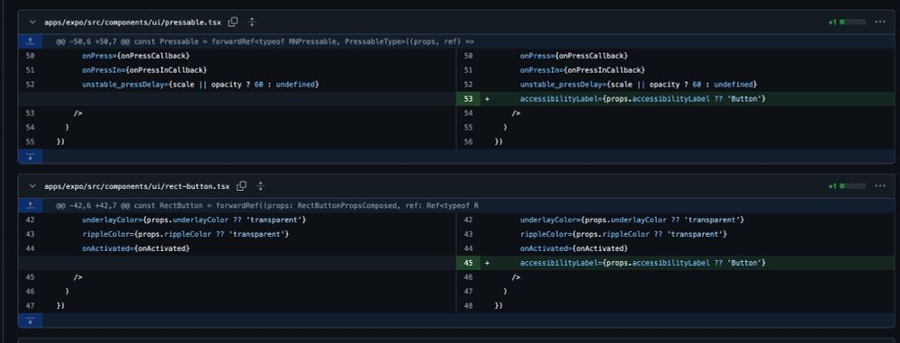Select right-side line number 56 in pressable.tsx
Viewport: 900px width, 343px height.
pyautogui.click(x=468, y=142)
